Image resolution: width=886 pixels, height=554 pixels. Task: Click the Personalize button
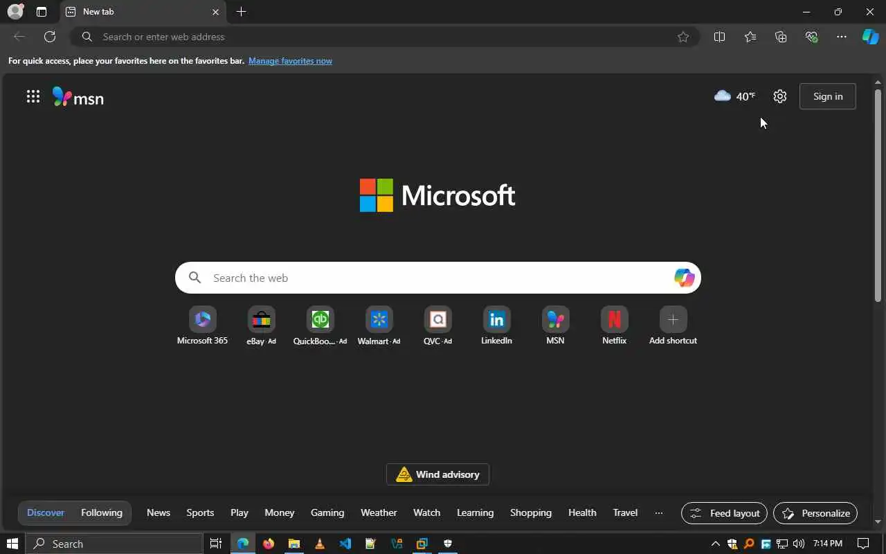pos(815,513)
